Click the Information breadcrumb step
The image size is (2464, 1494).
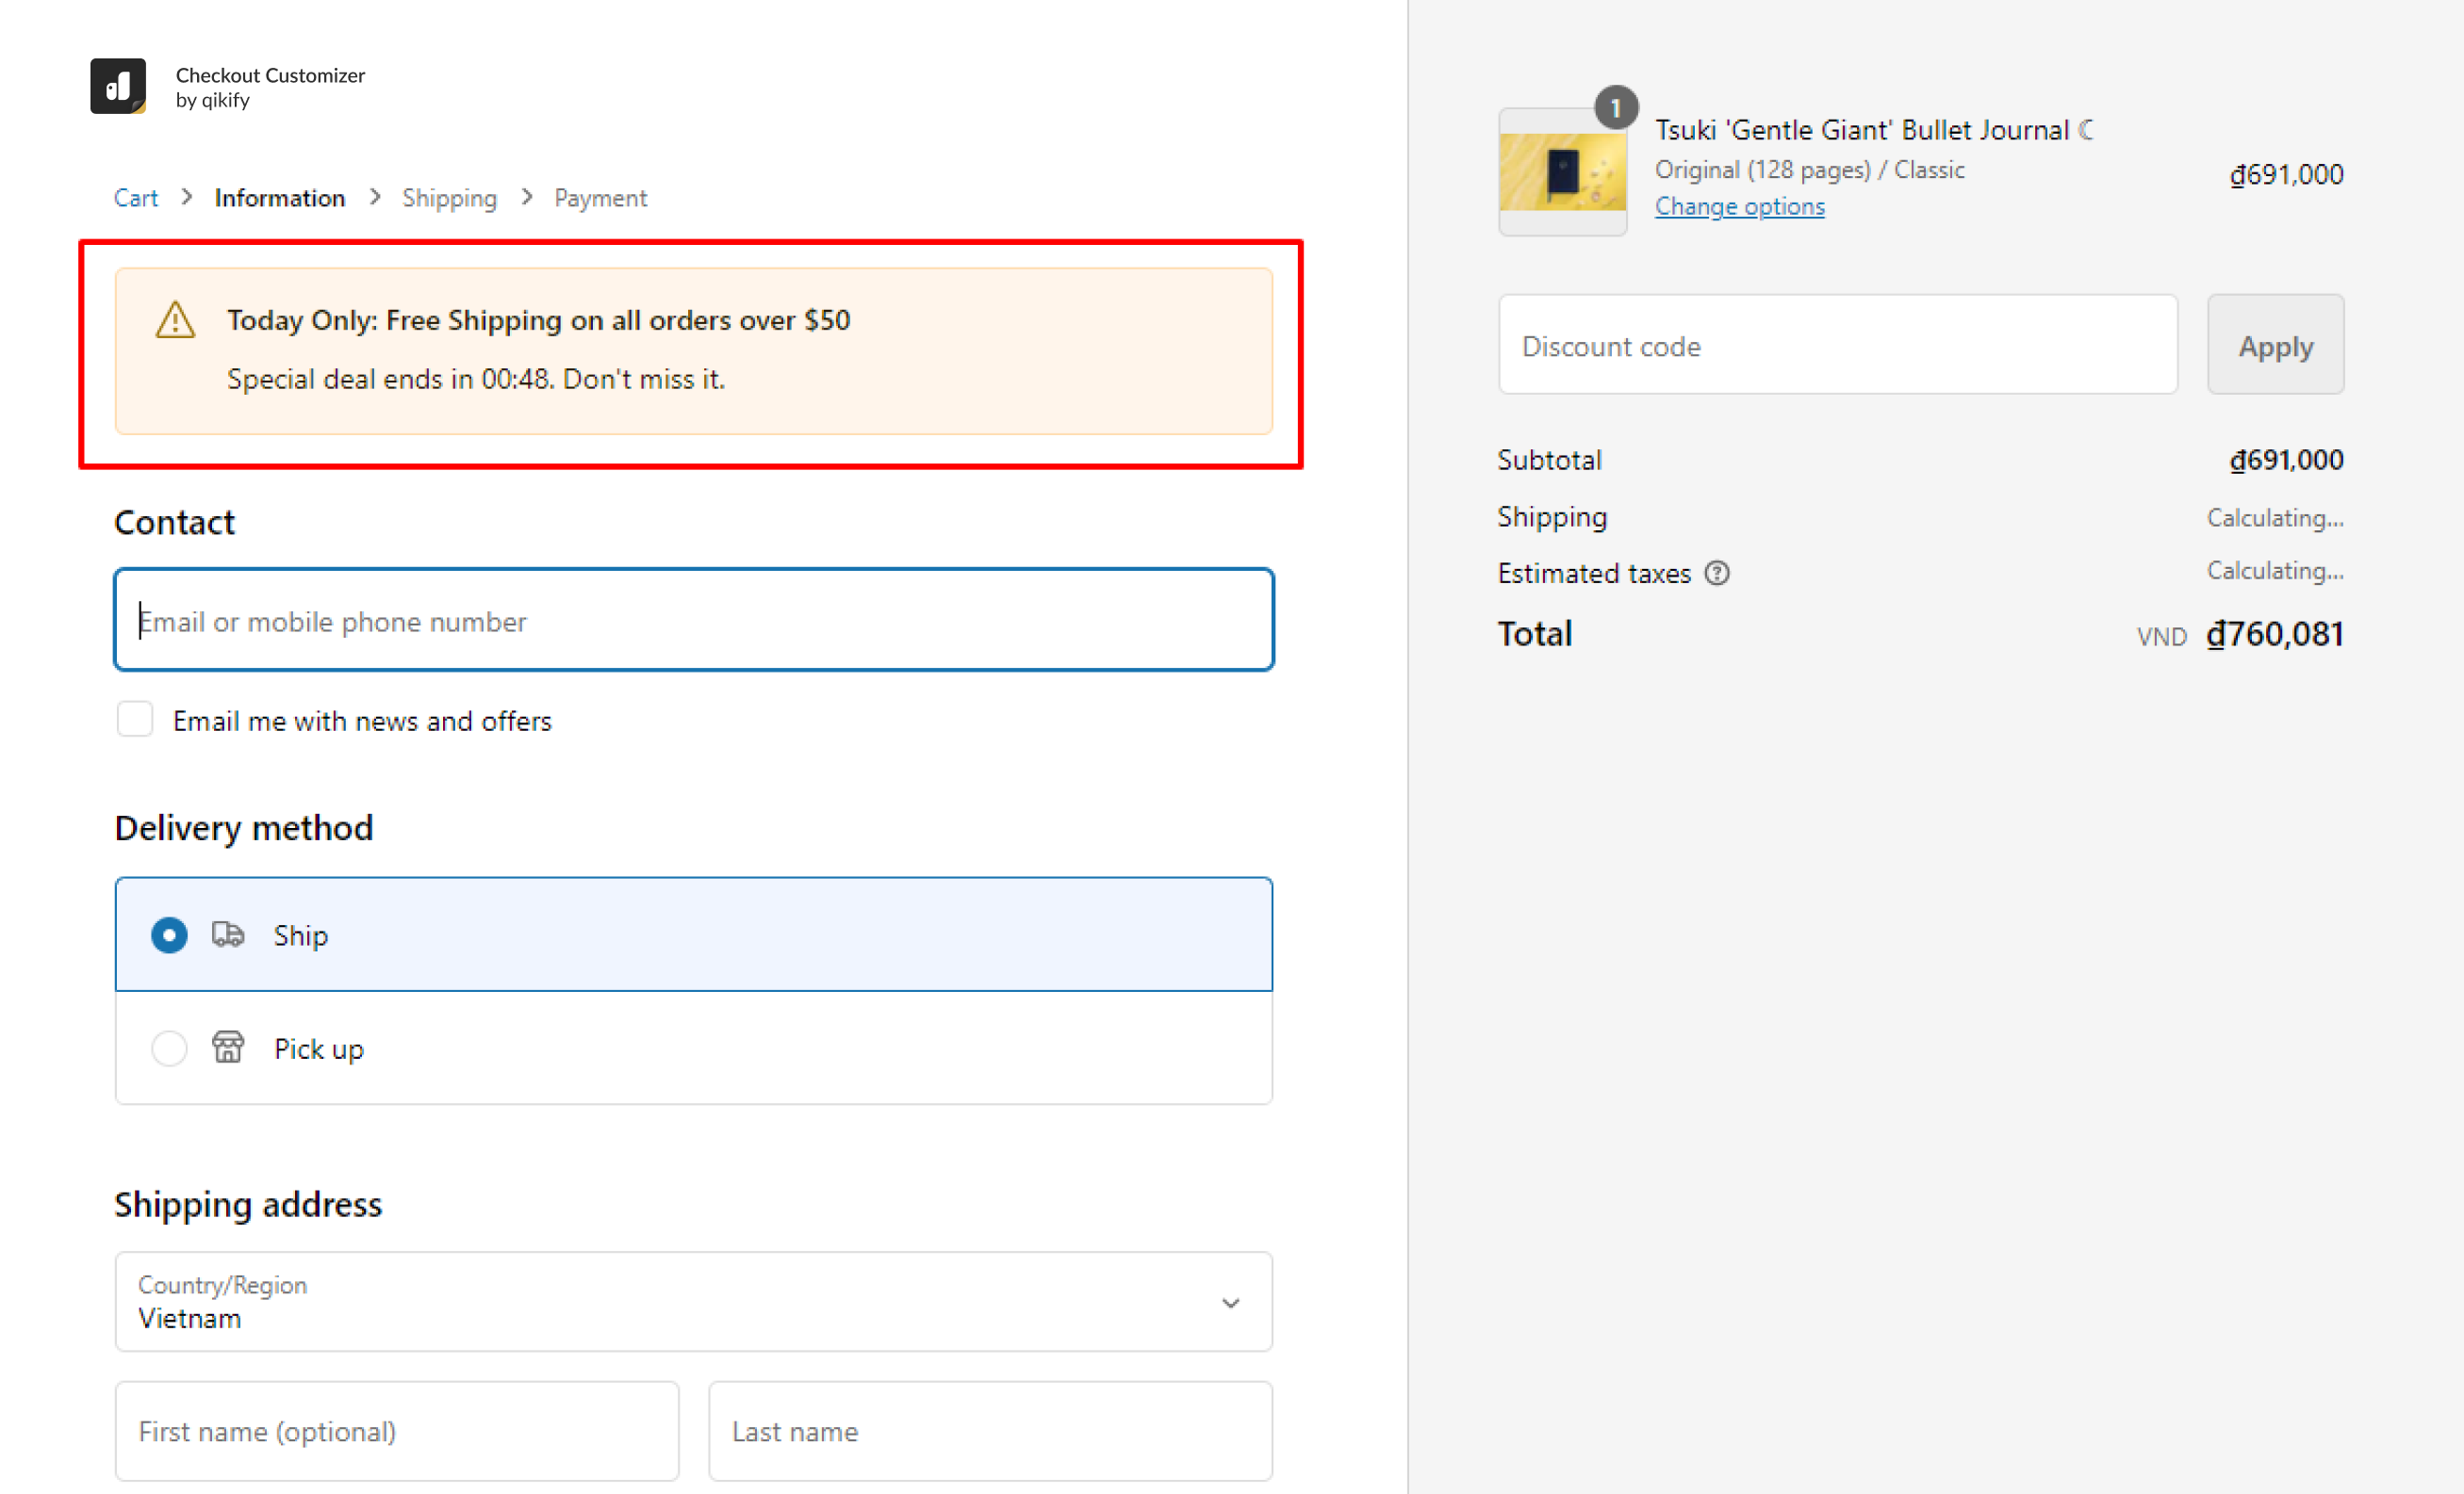280,198
